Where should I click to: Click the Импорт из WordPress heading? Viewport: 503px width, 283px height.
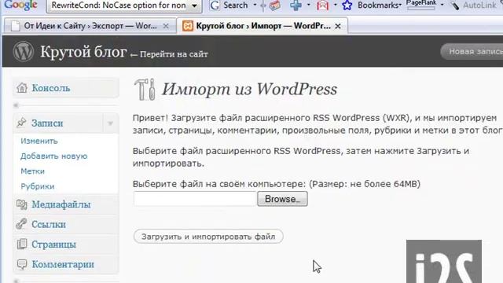pyautogui.click(x=250, y=89)
